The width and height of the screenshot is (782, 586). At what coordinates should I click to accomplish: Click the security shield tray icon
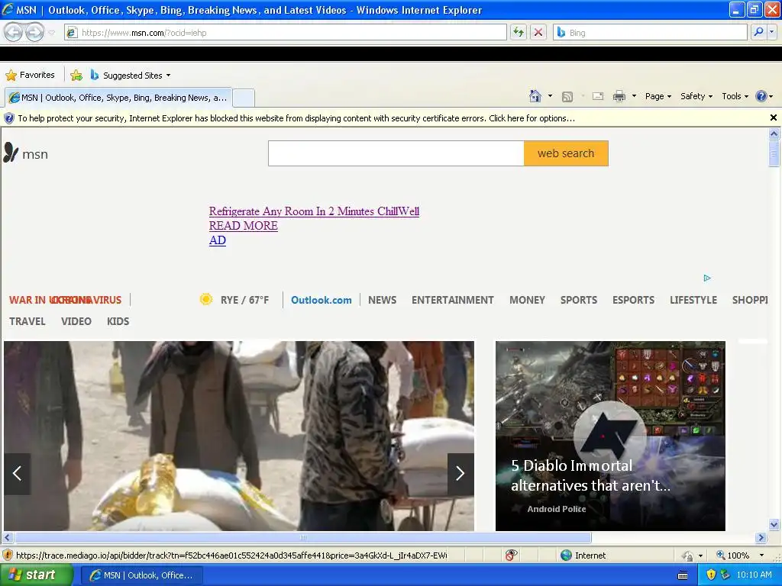tap(711, 575)
